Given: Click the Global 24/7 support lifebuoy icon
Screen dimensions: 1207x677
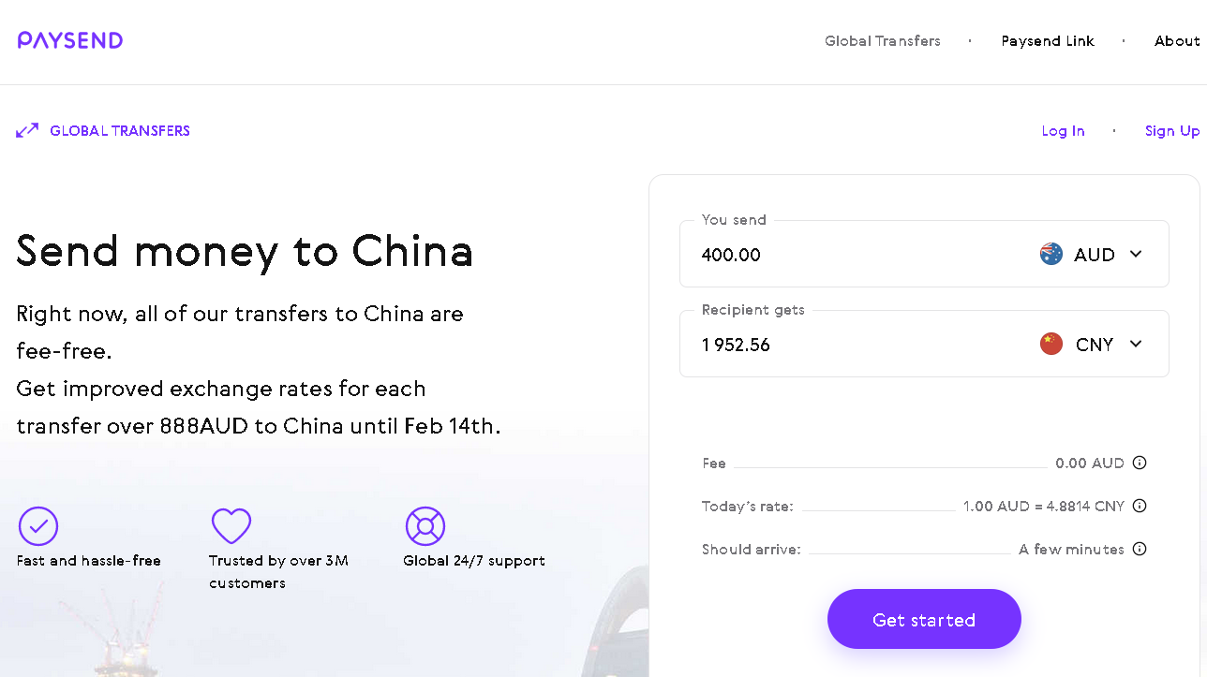Looking at the screenshot, I should click(x=425, y=526).
